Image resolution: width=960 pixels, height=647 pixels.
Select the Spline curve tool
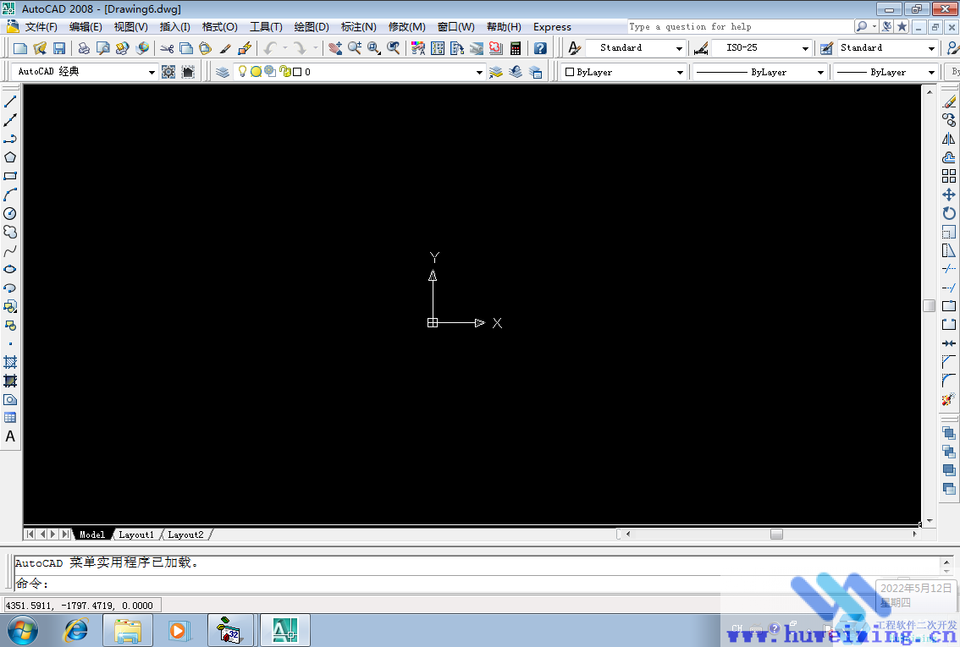click(10, 250)
